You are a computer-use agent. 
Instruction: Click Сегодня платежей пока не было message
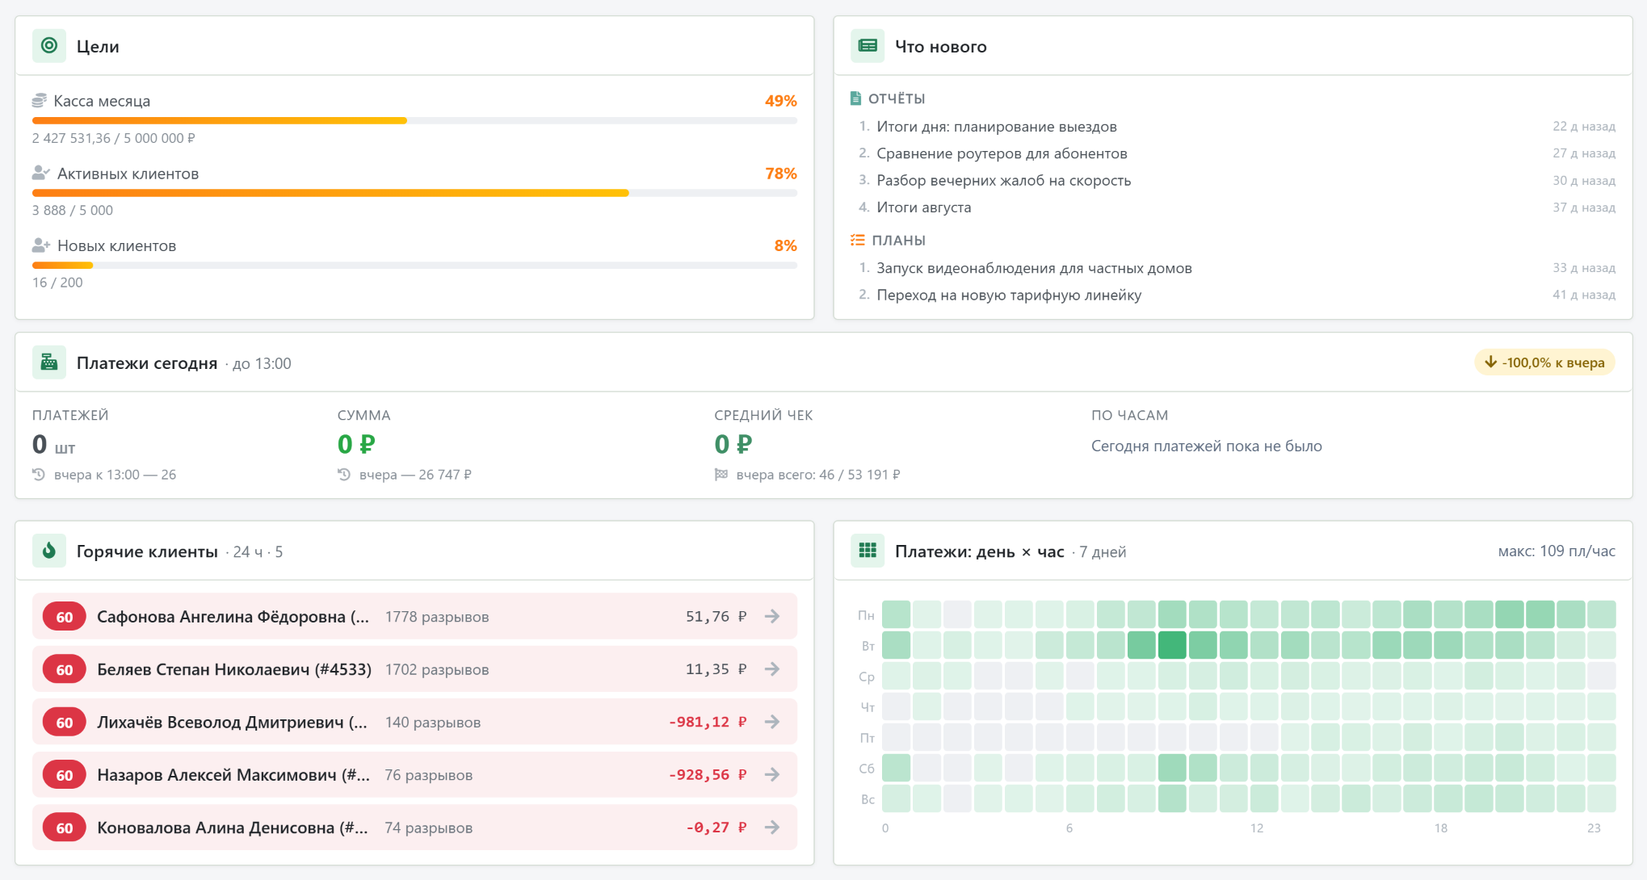coord(1207,446)
